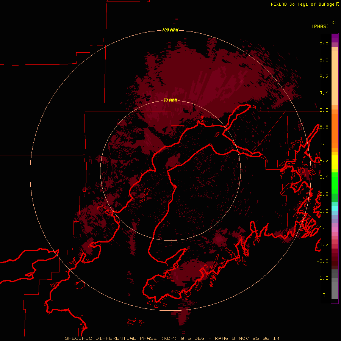Click the cyan band in the color scale

pyautogui.click(x=335, y=208)
